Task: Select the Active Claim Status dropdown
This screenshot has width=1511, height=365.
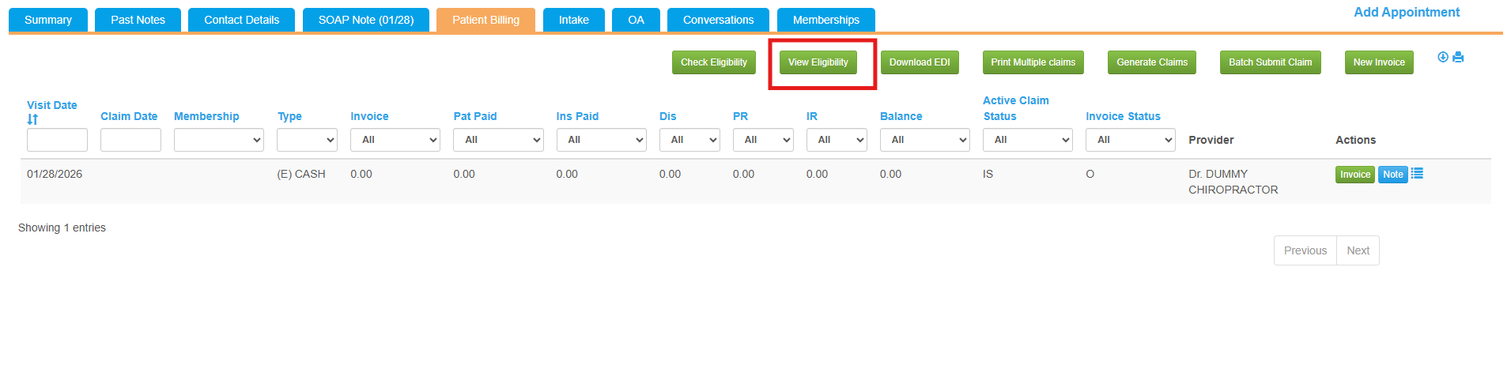Action: point(1027,140)
